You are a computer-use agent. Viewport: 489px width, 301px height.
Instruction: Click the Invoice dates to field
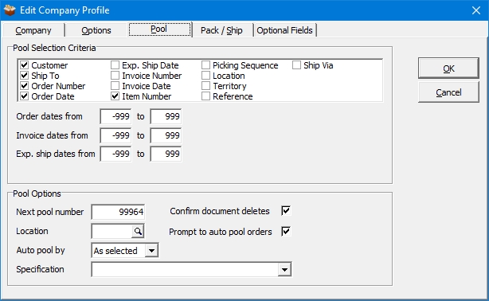166,135
